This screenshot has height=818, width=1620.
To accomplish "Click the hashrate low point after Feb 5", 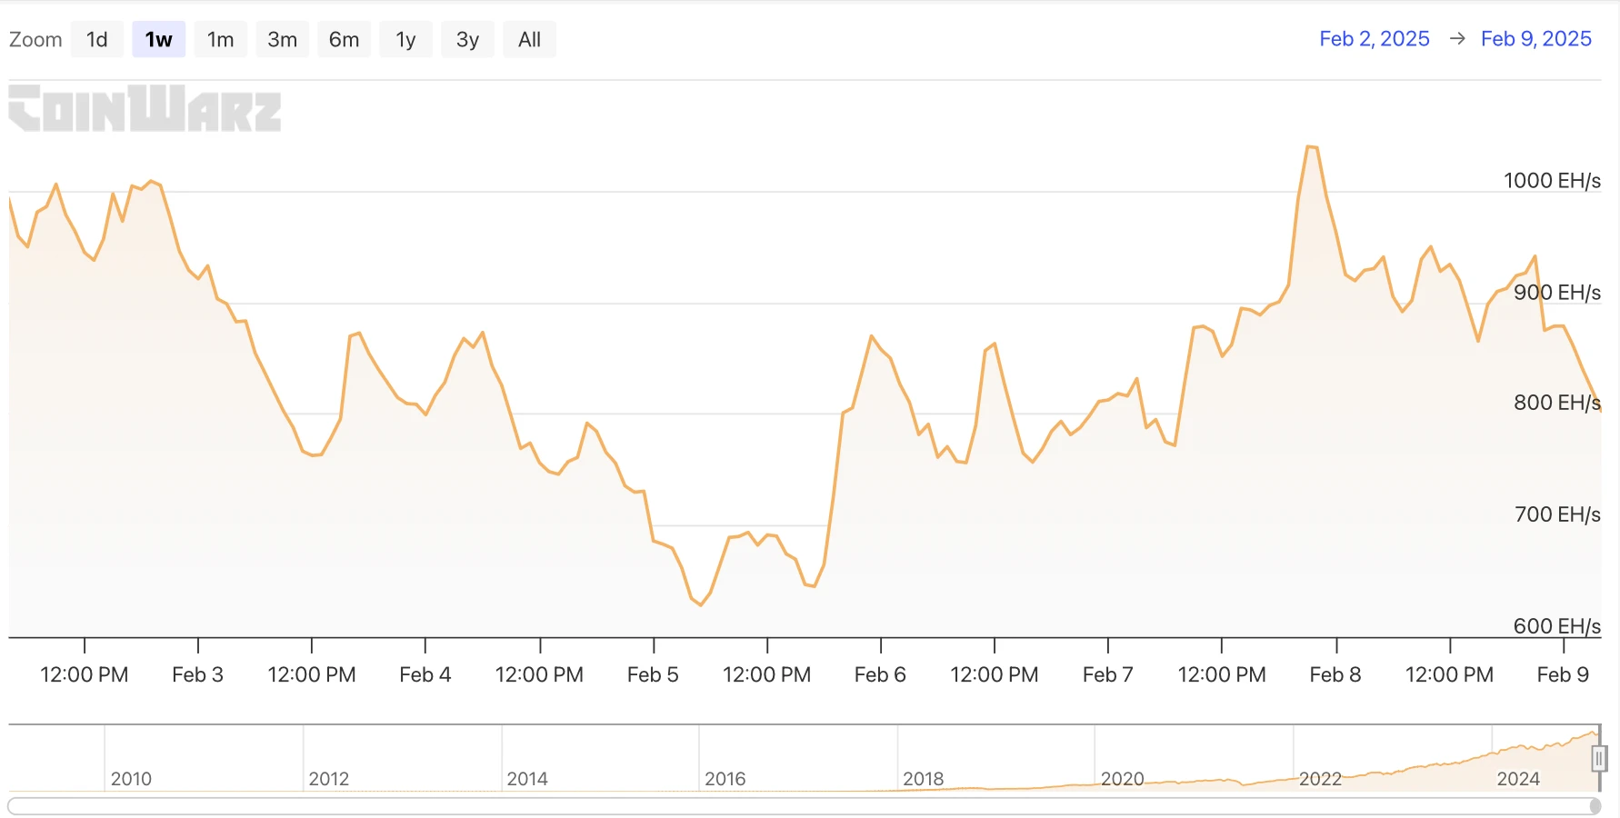I will point(701,604).
